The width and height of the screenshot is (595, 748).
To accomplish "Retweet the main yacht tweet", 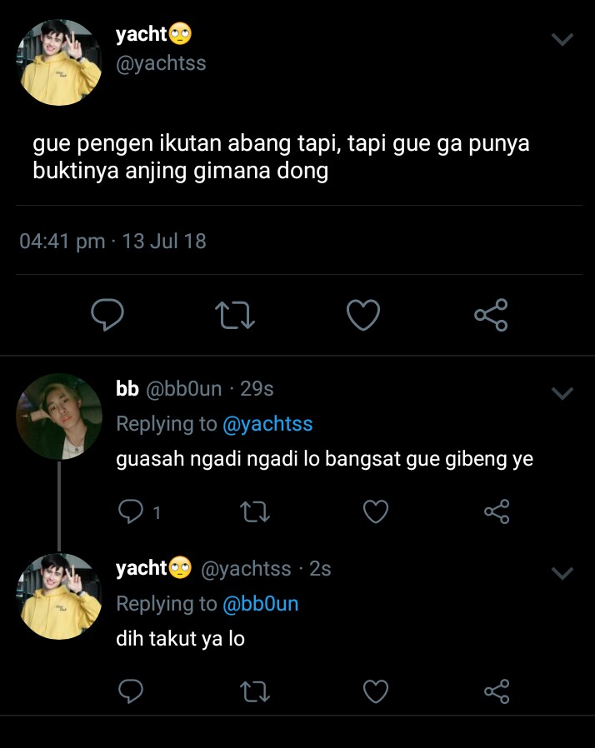I will pos(235,316).
